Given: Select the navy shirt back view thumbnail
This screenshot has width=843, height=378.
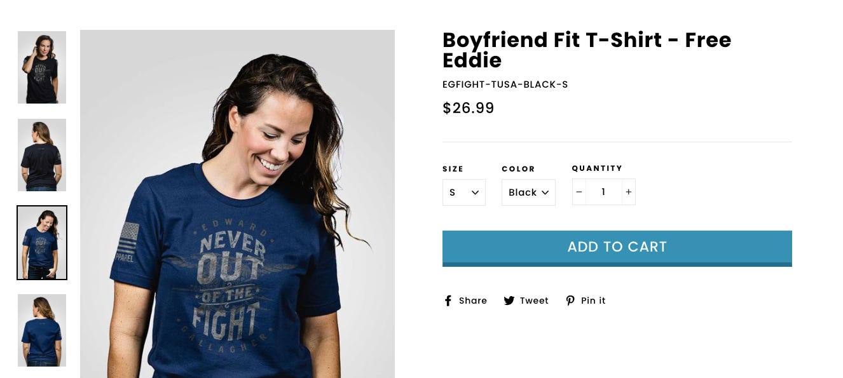Looking at the screenshot, I should click(x=42, y=330).
